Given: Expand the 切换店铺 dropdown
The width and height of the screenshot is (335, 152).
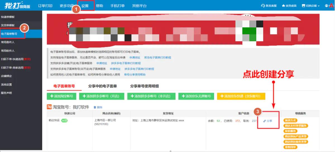Looking at the screenshot, I should (x=311, y=6).
